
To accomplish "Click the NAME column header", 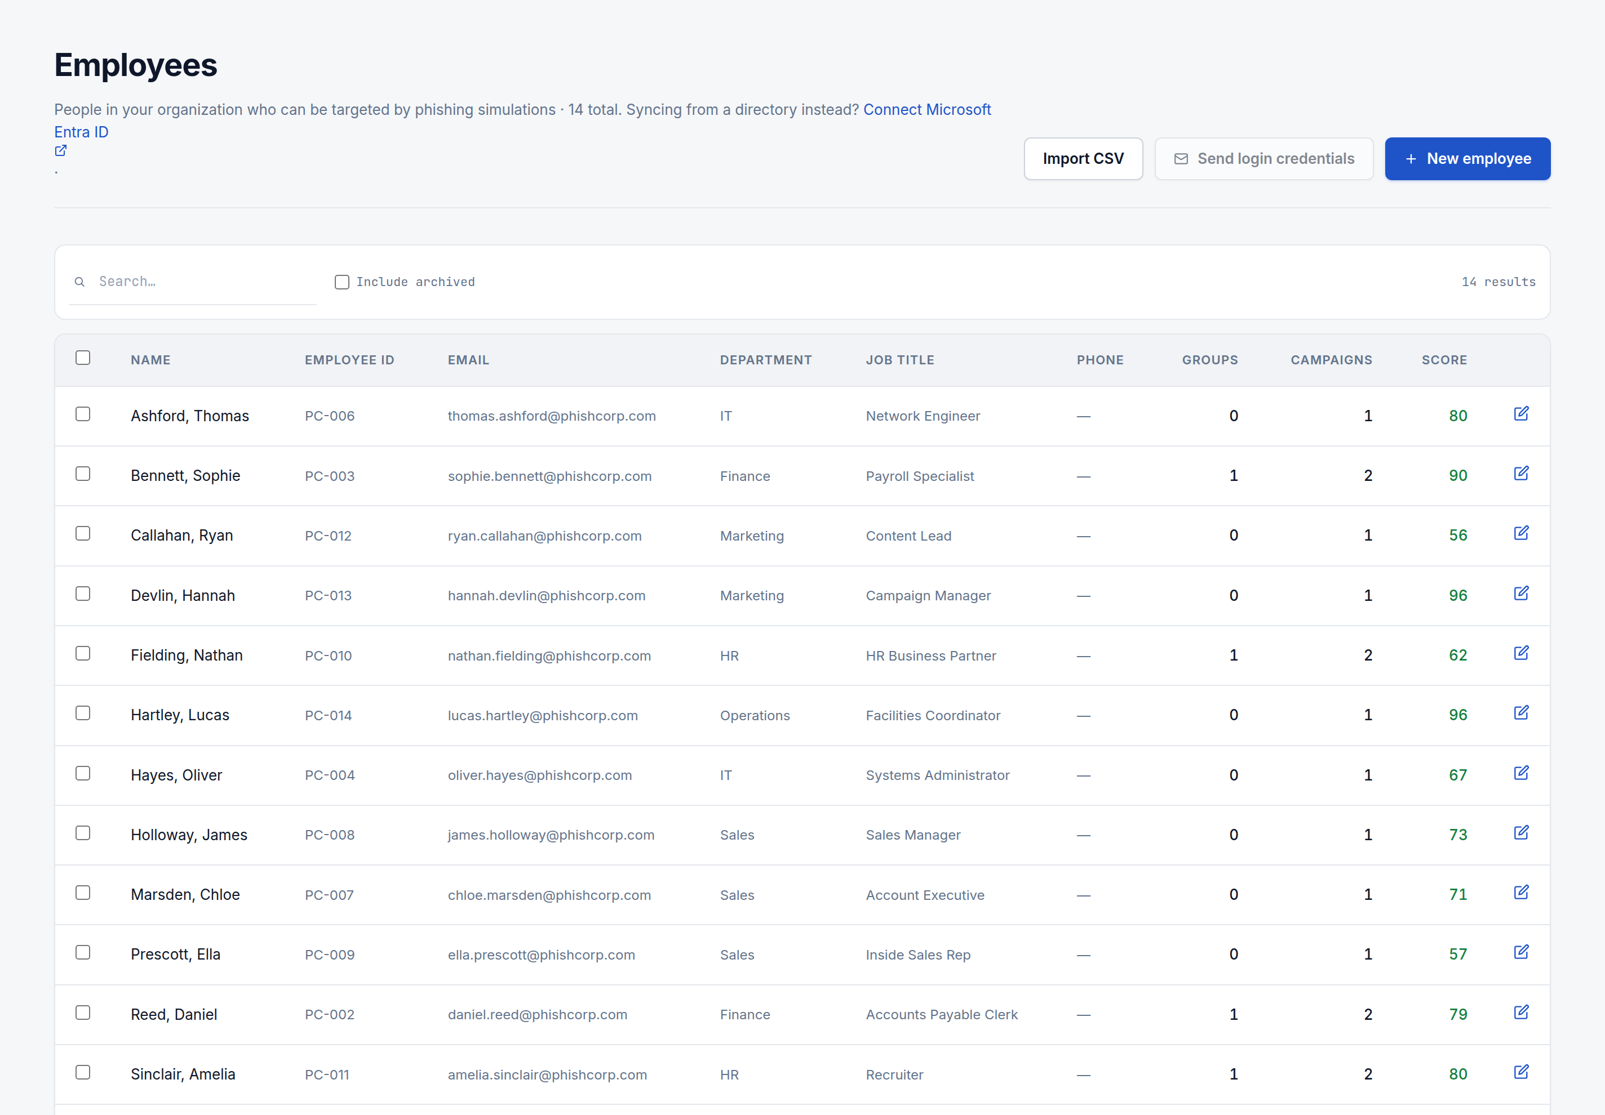I will (150, 360).
